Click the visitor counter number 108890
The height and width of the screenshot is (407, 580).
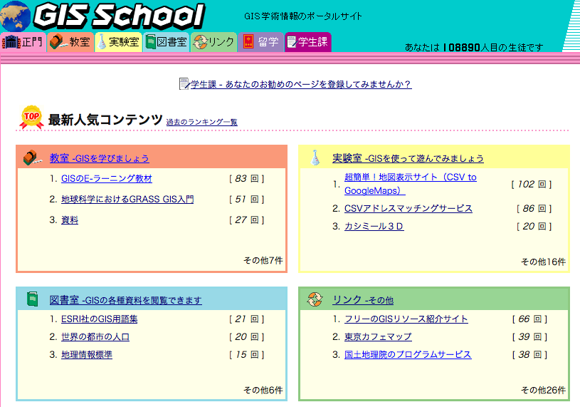point(461,48)
